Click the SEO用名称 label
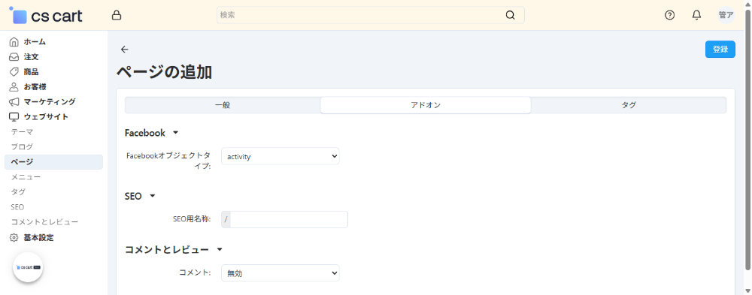Image resolution: width=752 pixels, height=295 pixels. coord(191,219)
